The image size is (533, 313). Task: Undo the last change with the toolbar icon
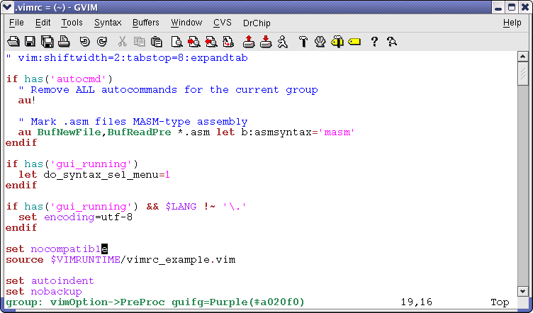point(84,42)
